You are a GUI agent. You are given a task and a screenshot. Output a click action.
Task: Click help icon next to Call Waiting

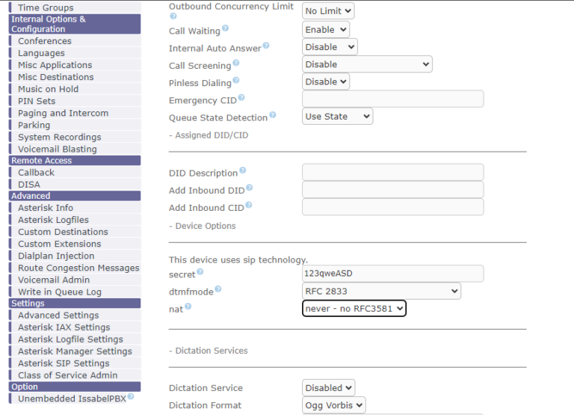(x=225, y=28)
